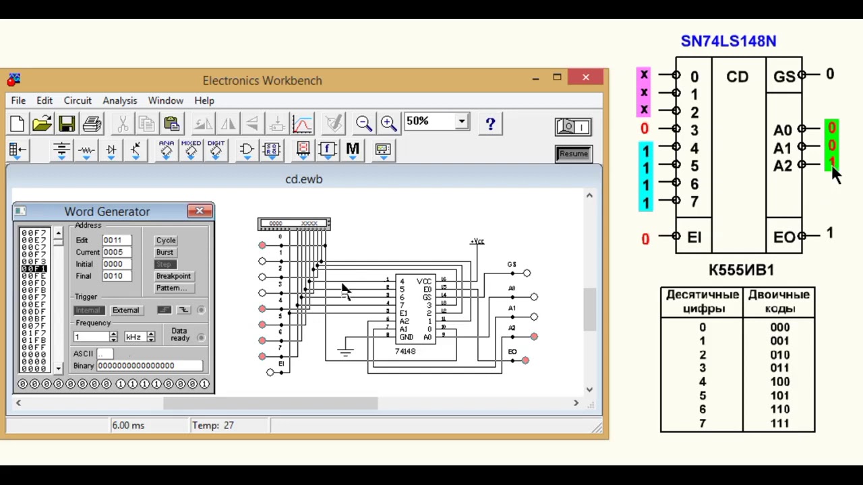Select the 74148 encoder chip
This screenshot has width=863, height=485.
(x=415, y=310)
